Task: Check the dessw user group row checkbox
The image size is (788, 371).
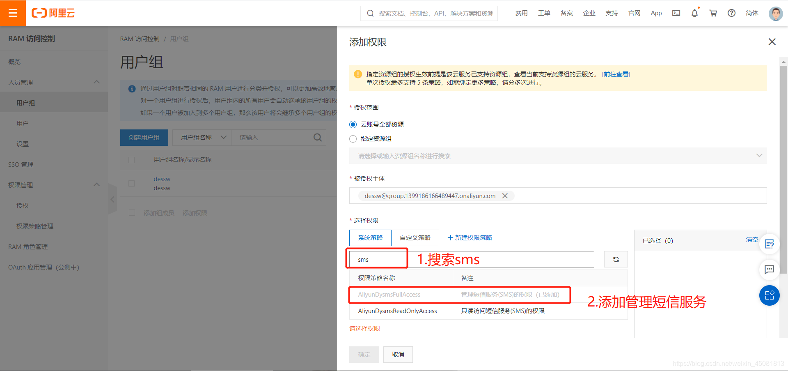Action: [x=132, y=183]
